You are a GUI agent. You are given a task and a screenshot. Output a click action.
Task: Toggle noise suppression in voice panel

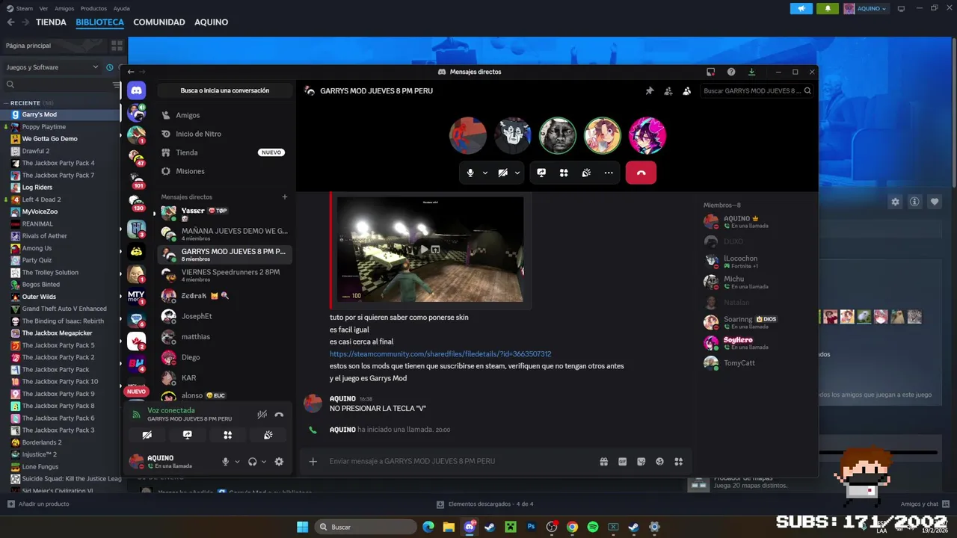(262, 414)
